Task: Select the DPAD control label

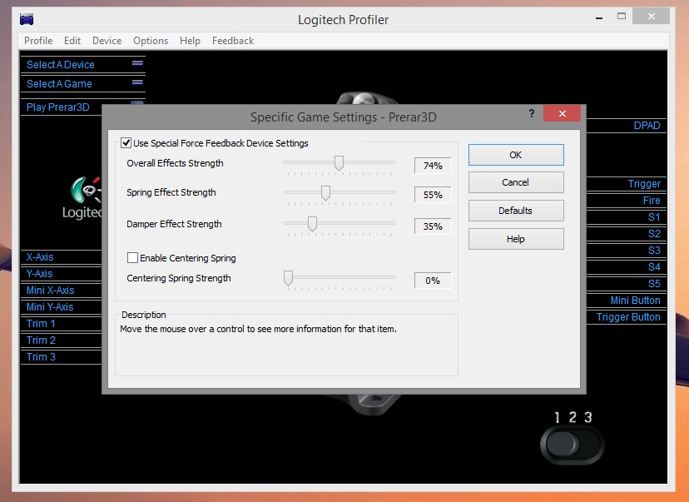Action: 647,126
